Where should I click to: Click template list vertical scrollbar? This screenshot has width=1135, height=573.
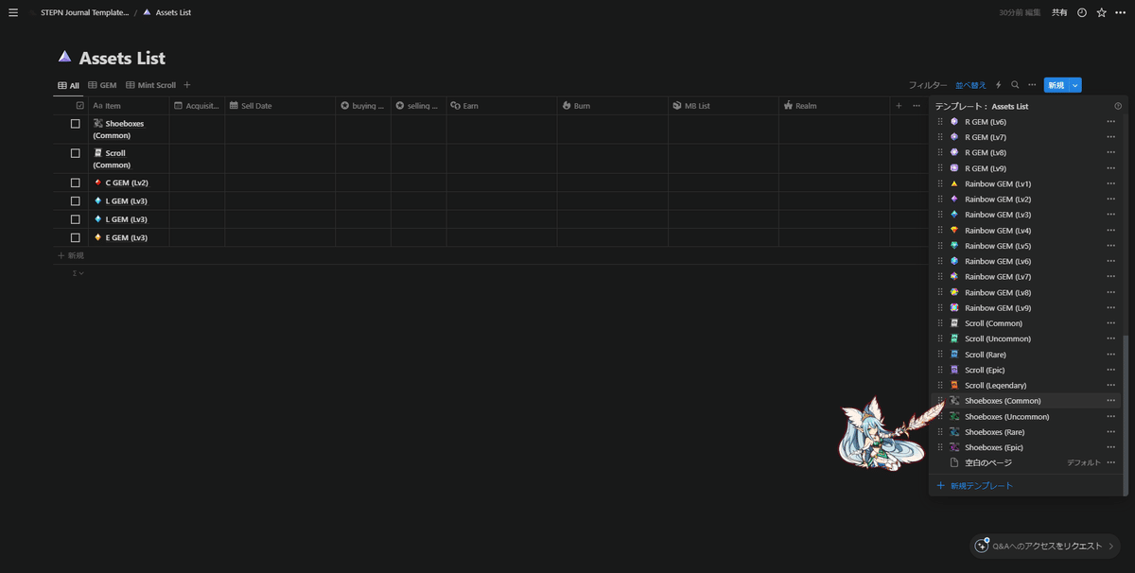(1125, 415)
